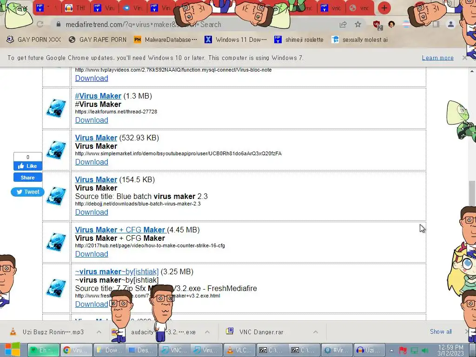Open the Chrome profile avatar icon
The image size is (476, 357).
451,24
